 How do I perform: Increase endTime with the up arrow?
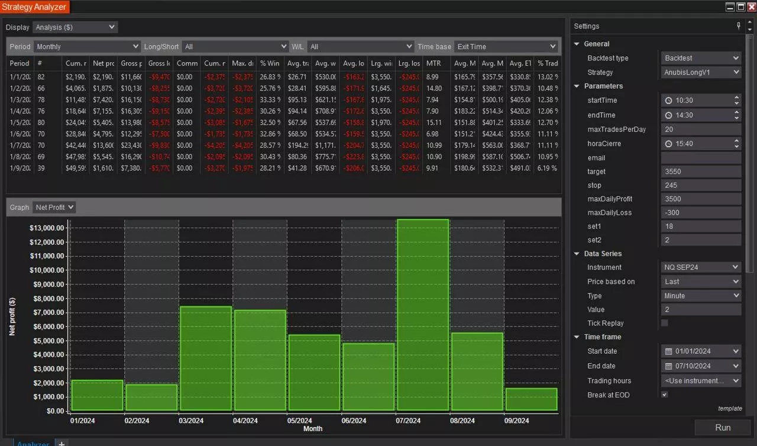(x=736, y=112)
